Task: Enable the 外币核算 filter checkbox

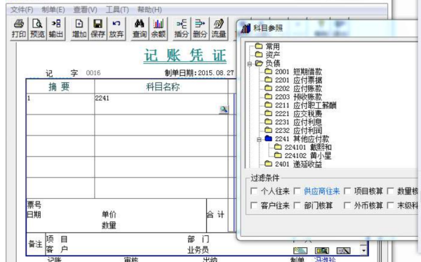Action: 347,205
